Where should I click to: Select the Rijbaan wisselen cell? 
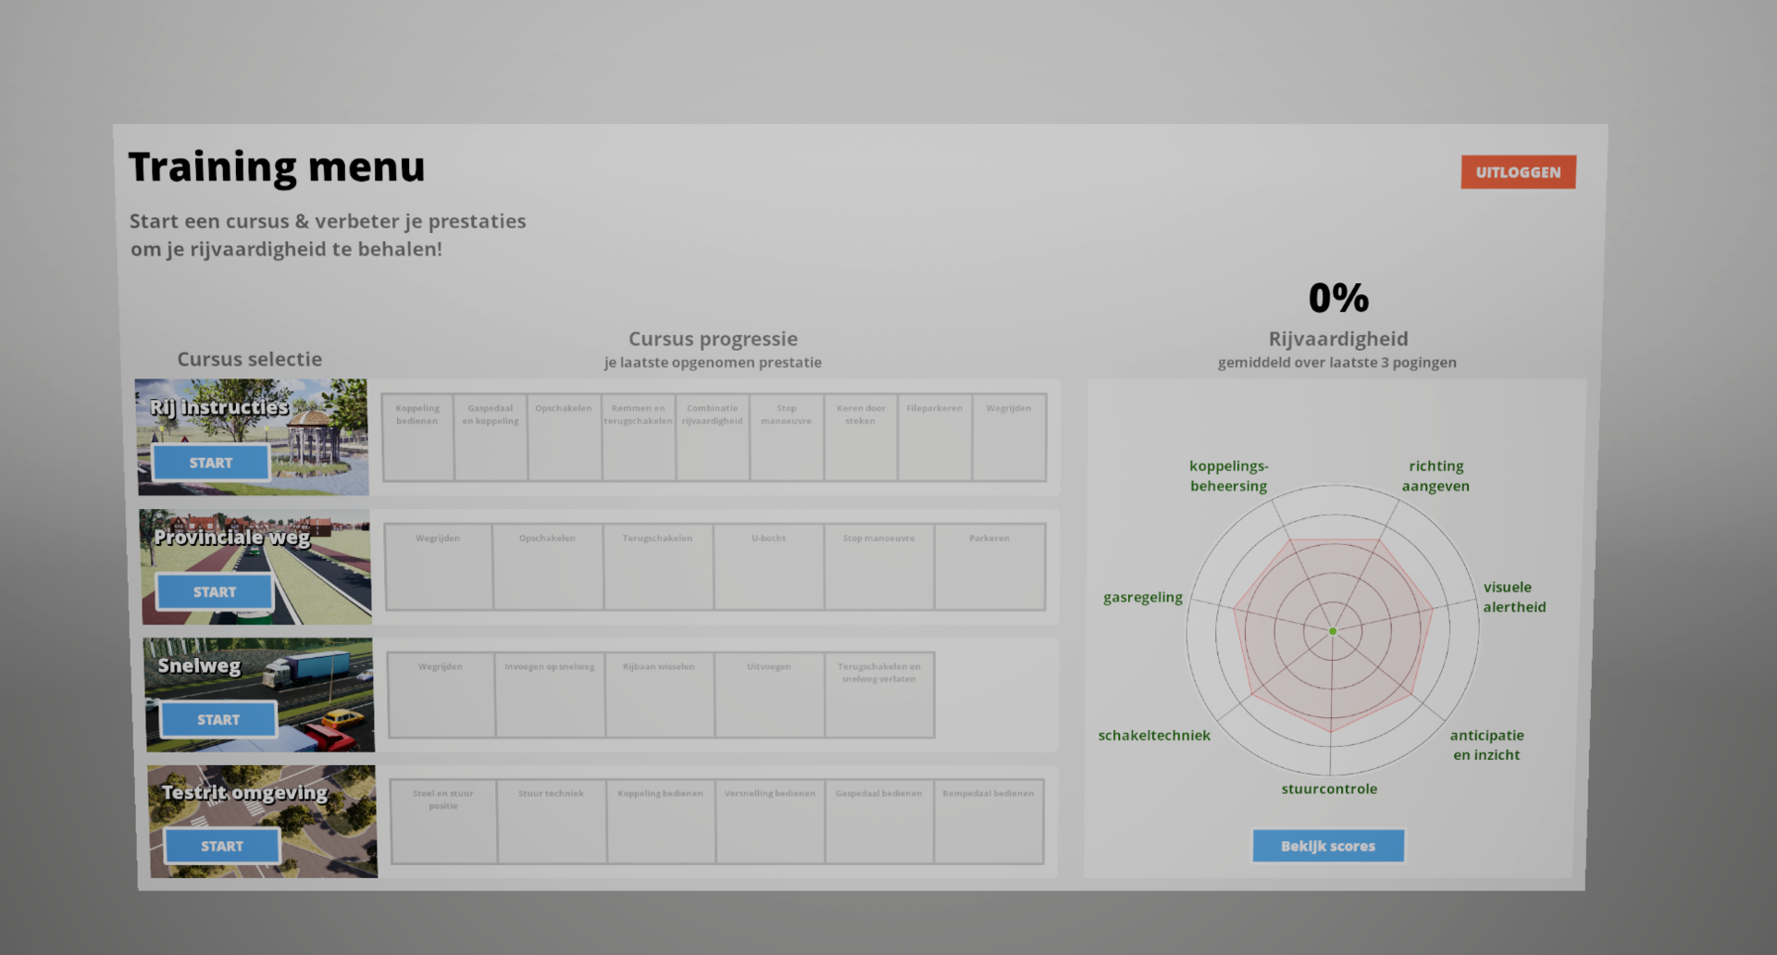click(x=659, y=695)
